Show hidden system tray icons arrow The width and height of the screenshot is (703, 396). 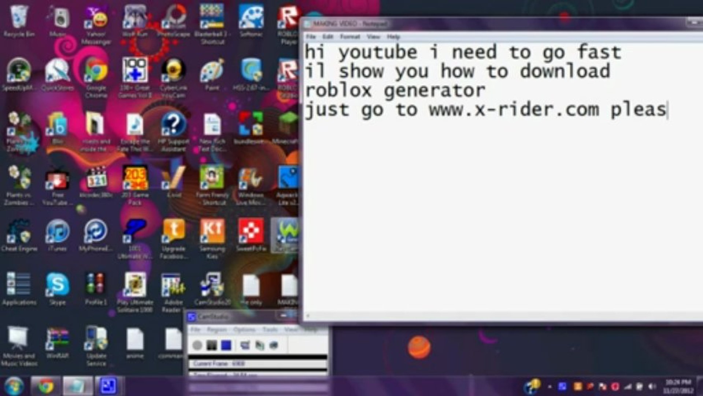tap(550, 386)
